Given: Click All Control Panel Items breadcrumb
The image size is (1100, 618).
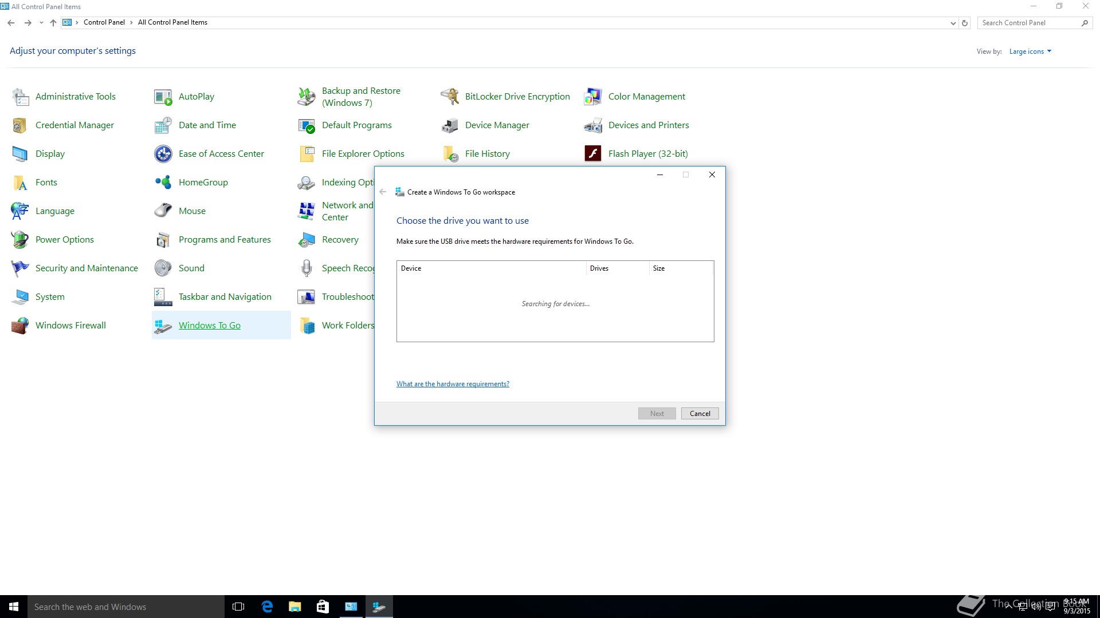Looking at the screenshot, I should click(172, 22).
